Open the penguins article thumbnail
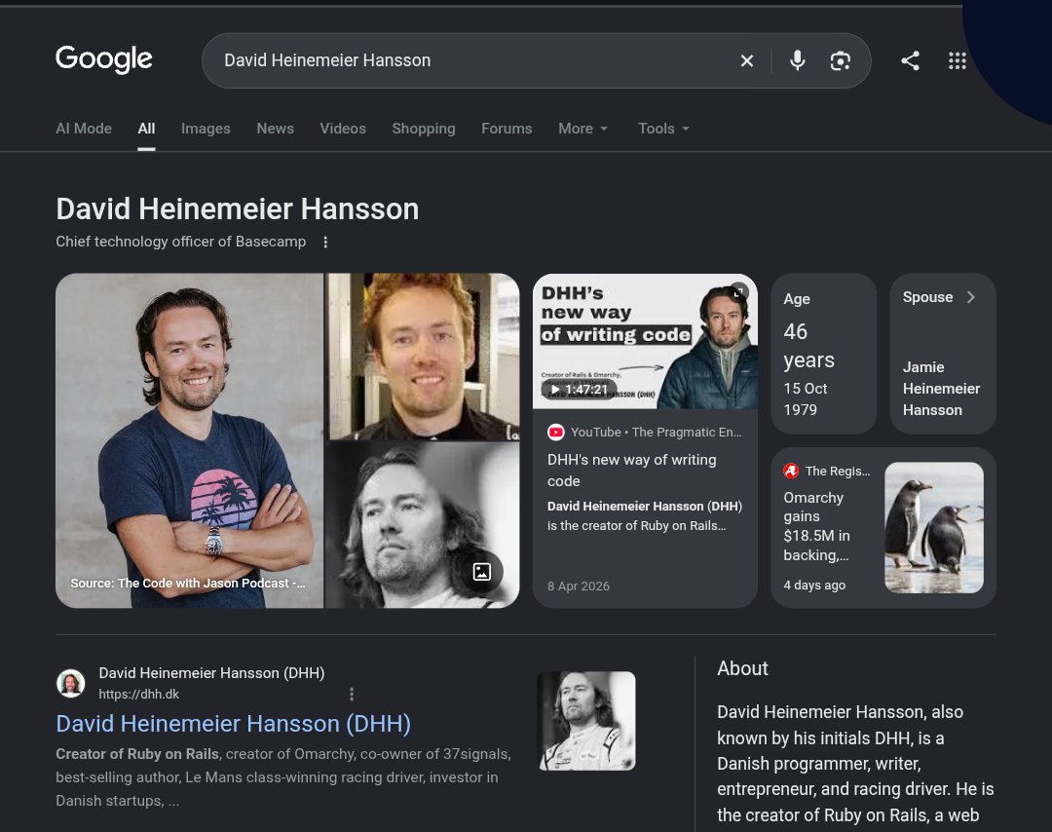This screenshot has width=1052, height=832. click(x=934, y=527)
